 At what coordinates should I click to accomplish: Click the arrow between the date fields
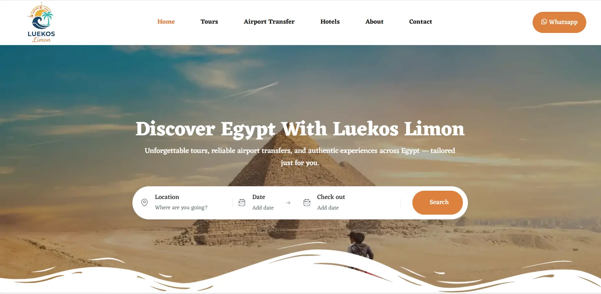tap(288, 203)
